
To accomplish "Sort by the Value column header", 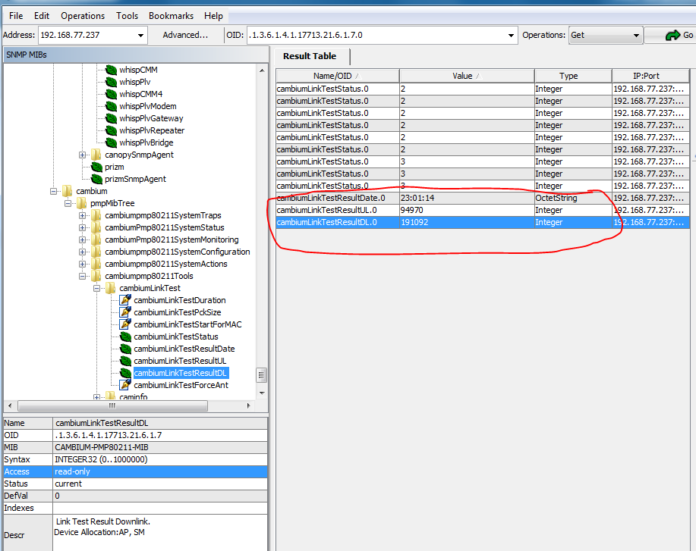I will click(x=467, y=76).
